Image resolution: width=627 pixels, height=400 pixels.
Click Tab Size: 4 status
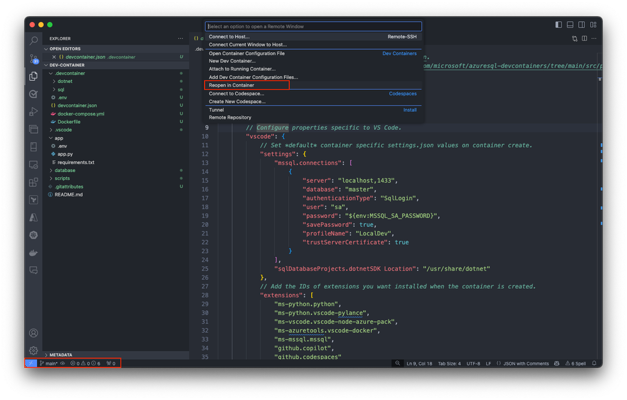[x=449, y=364]
